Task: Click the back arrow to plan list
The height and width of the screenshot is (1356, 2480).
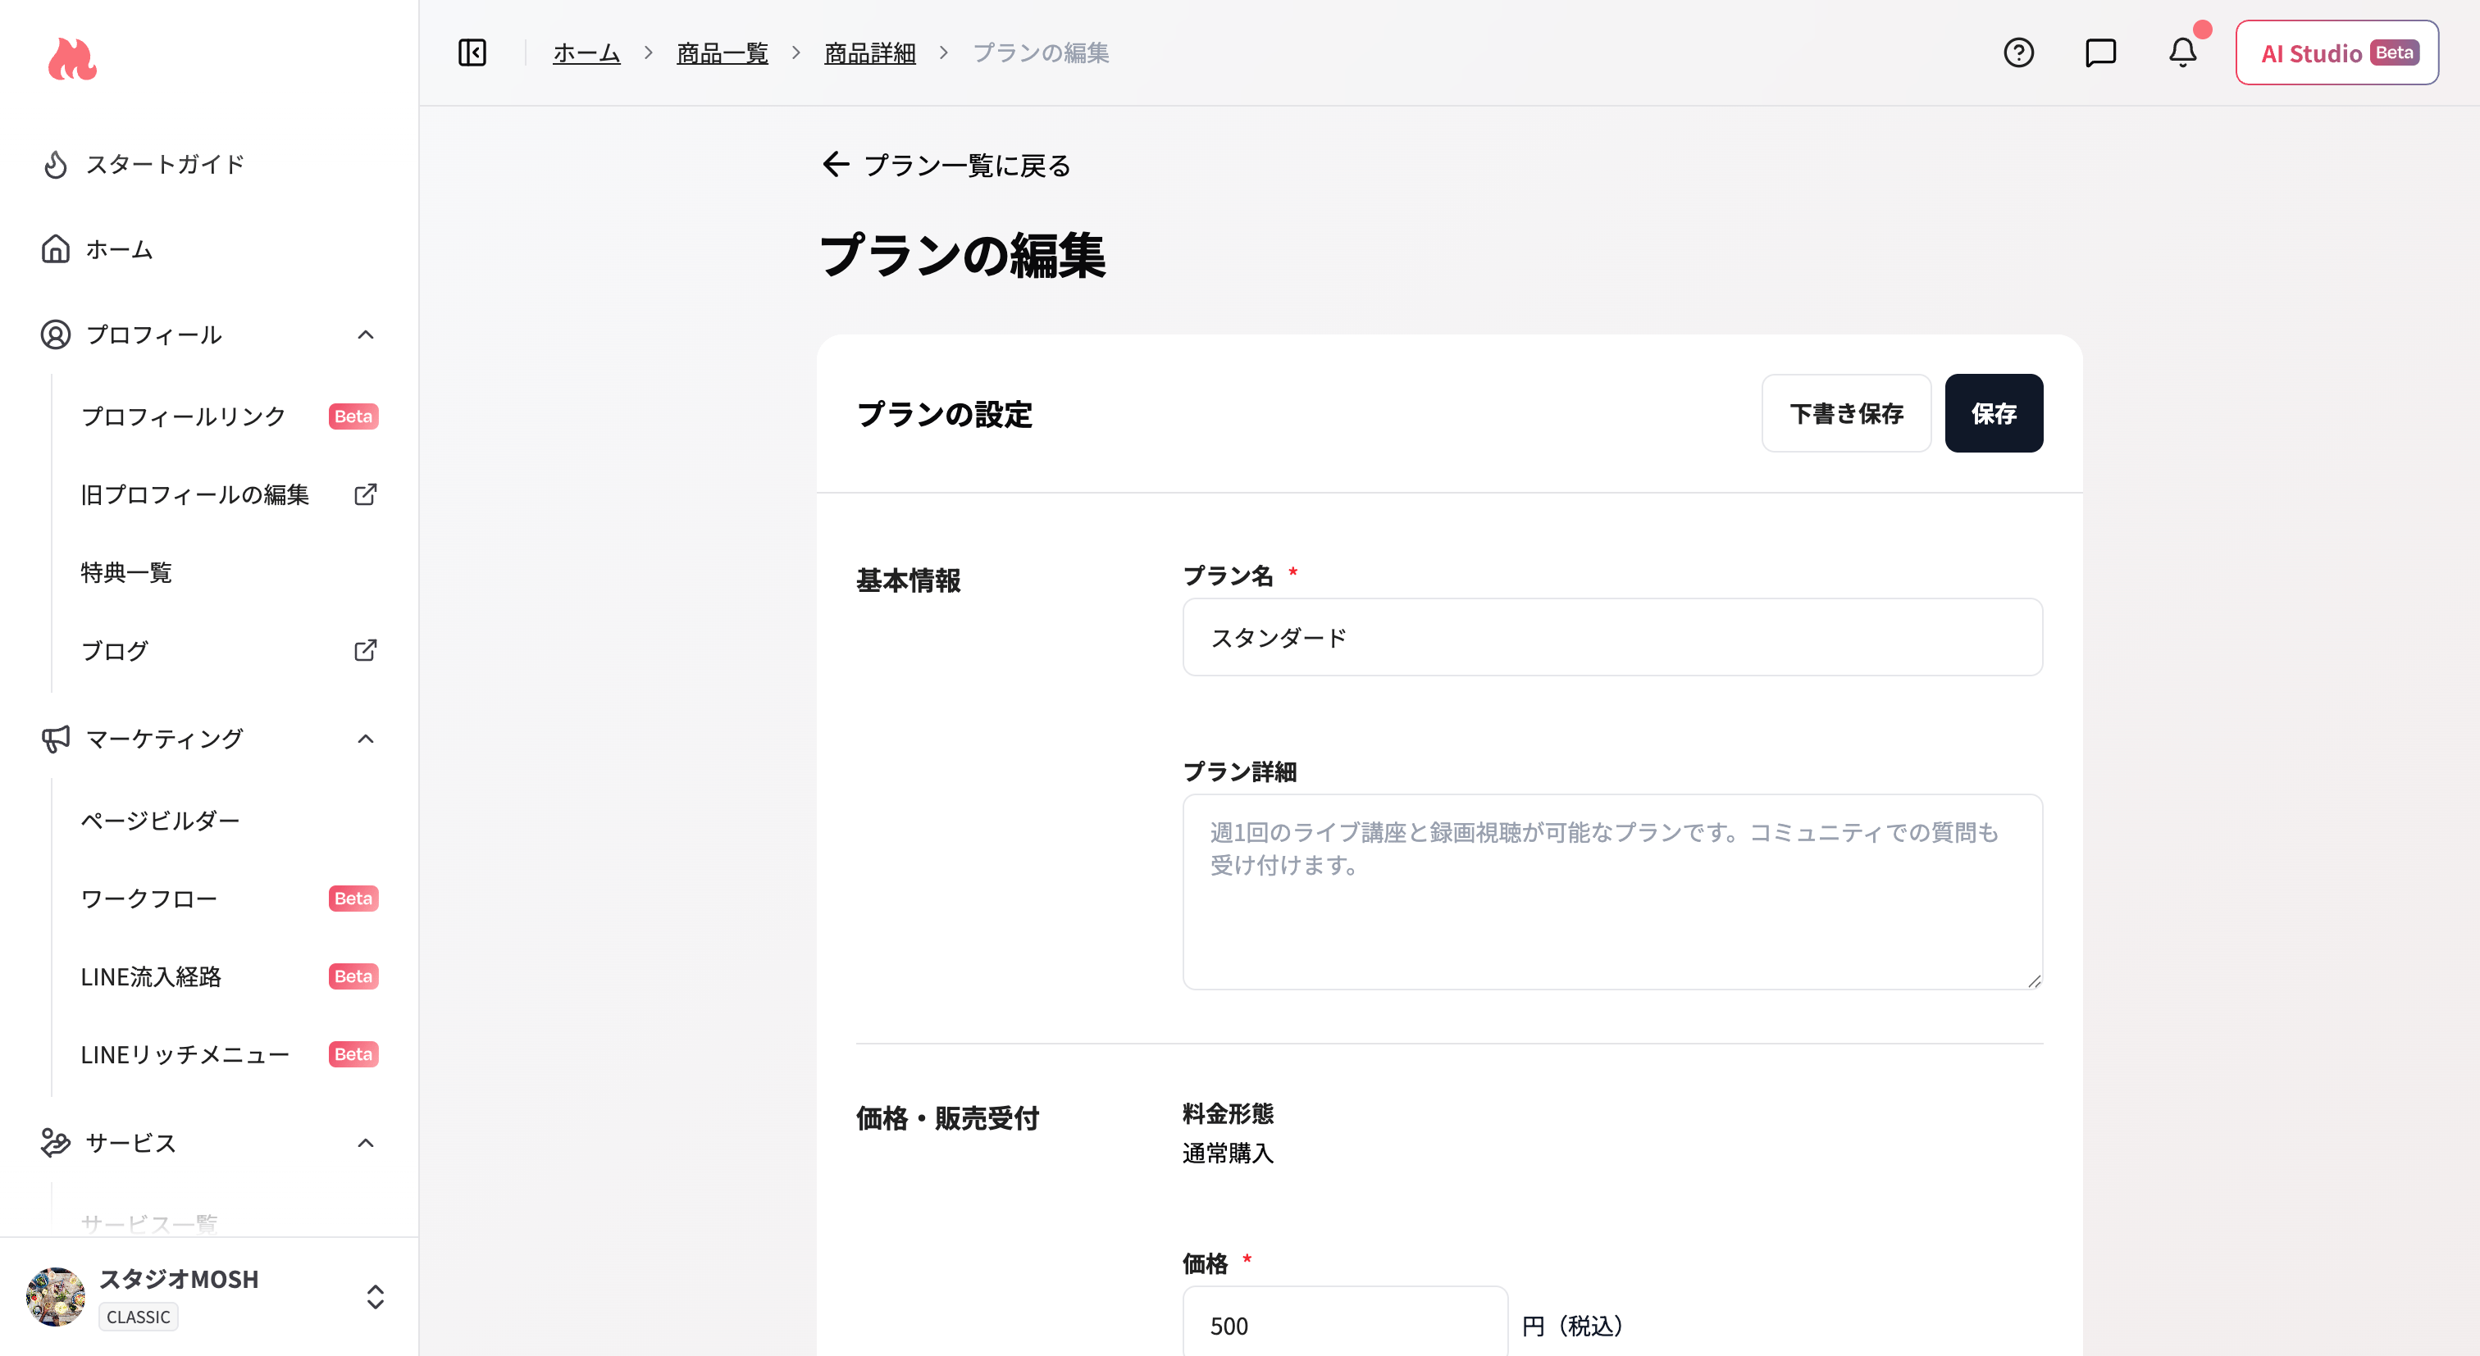Action: (x=836, y=165)
